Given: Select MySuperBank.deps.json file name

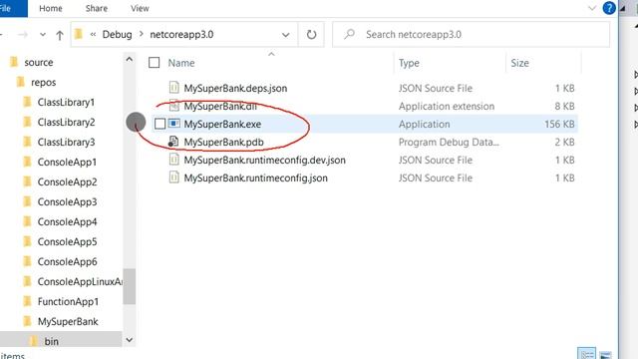Looking at the screenshot, I should 235,89.
